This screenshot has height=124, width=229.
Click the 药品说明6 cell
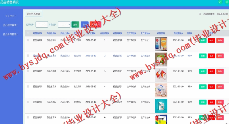(118, 117)
